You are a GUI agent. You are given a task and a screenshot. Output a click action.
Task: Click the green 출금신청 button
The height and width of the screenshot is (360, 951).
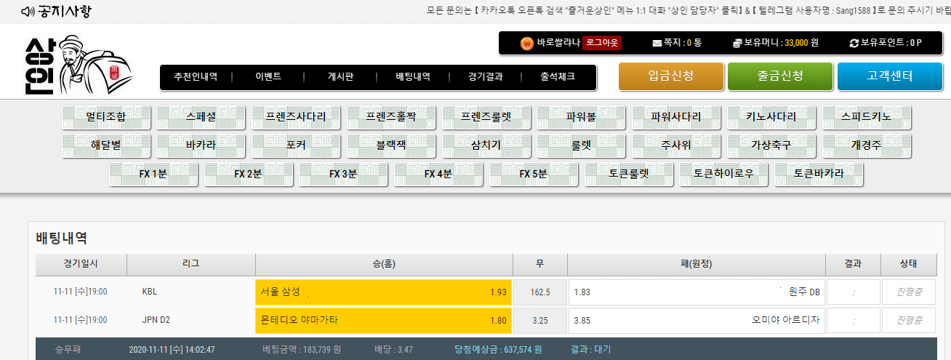pos(779,76)
